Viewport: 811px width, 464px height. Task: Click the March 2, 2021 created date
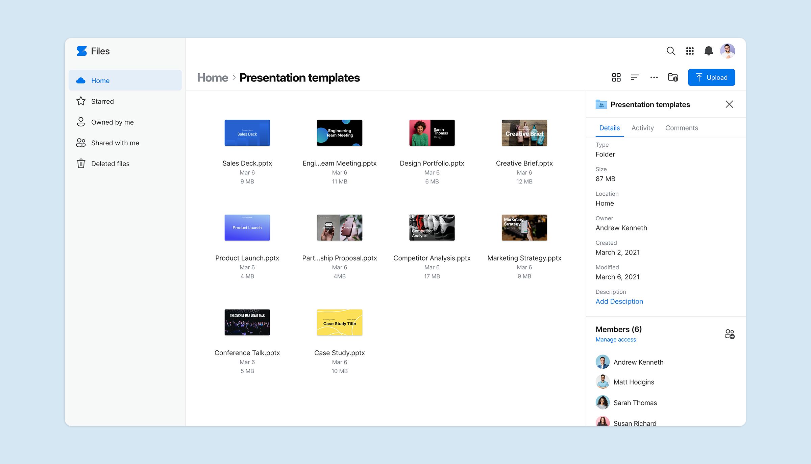617,252
